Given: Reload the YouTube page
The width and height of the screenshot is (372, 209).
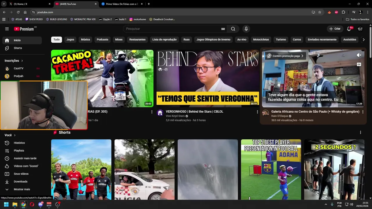Looking at the screenshot, I should click(x=18, y=12).
